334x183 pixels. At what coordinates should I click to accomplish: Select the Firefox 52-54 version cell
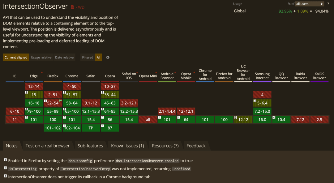pos(53,103)
